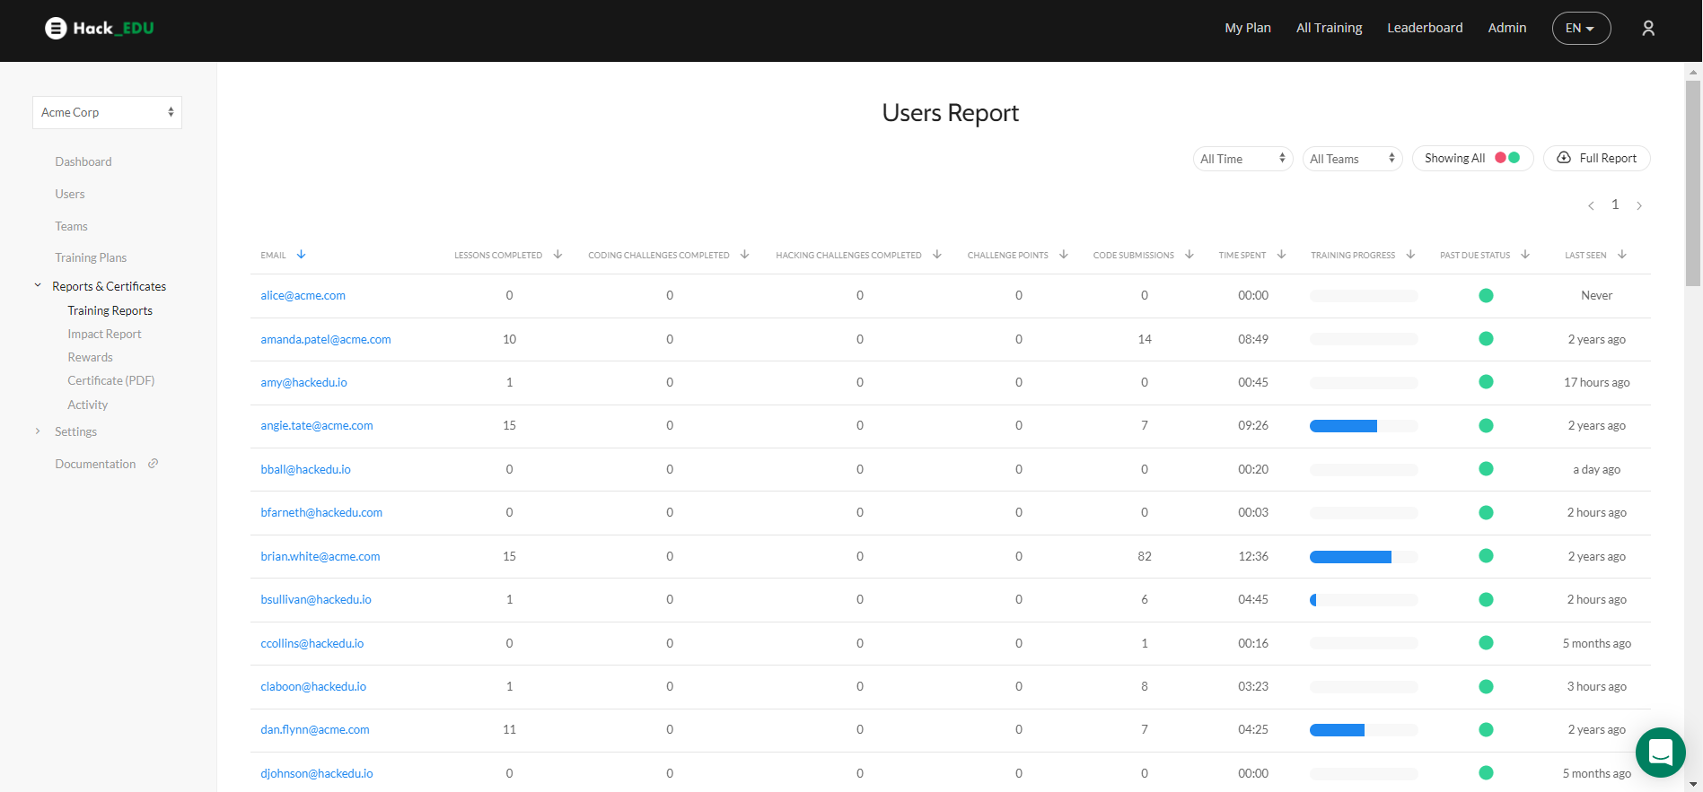Viewport: 1703px width, 792px height.
Task: Click the HackEDU logo
Action: 100,29
